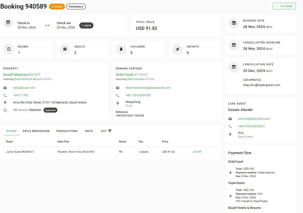Click the Price column header
This screenshot has height=213, width=303.
pos(165,142)
